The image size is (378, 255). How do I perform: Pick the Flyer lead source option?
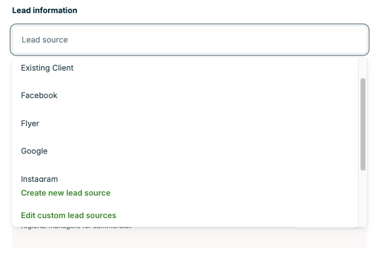(x=30, y=124)
